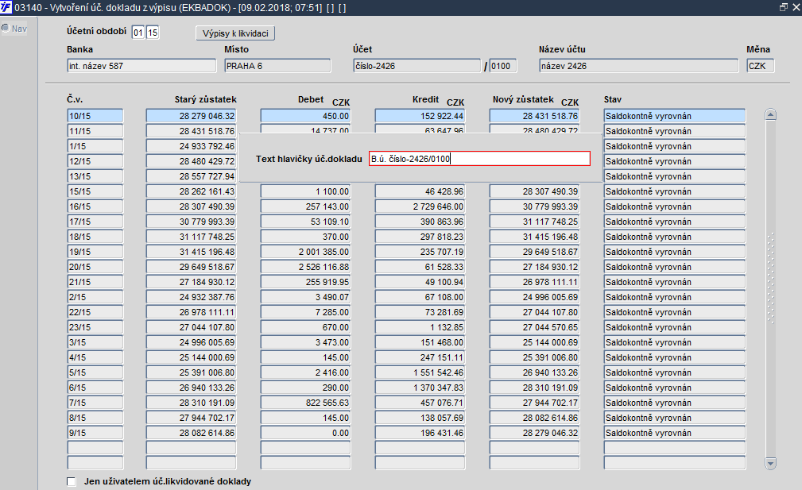Click the scroll up arrow of the list
802x490 pixels.
(771, 114)
